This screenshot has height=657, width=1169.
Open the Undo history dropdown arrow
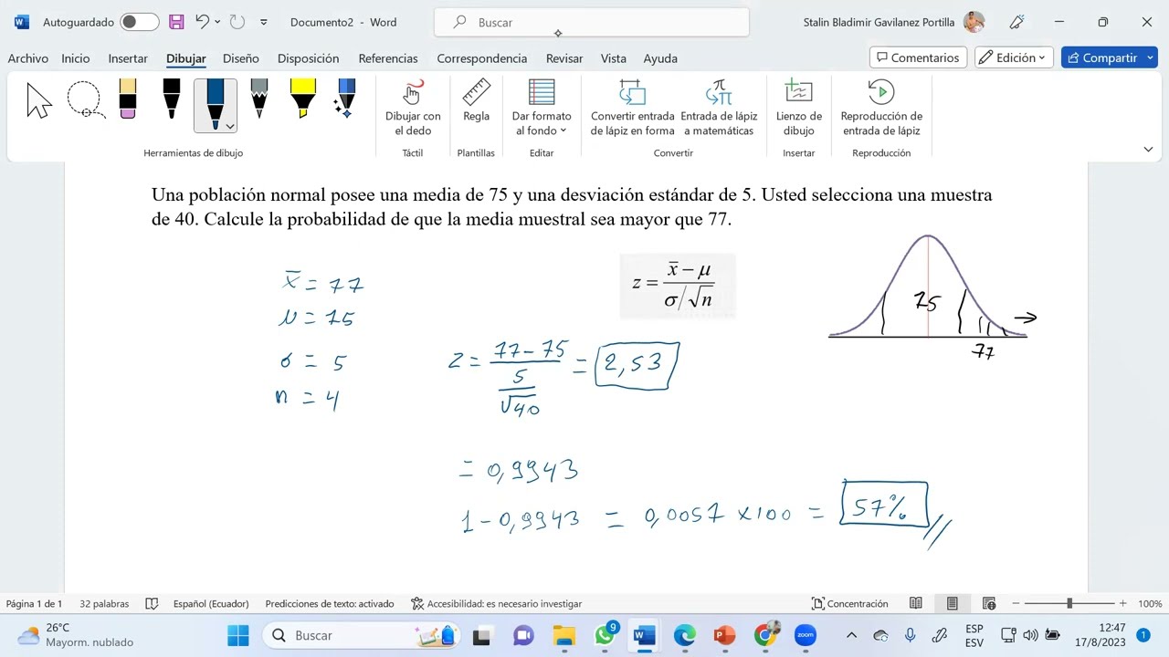(217, 22)
